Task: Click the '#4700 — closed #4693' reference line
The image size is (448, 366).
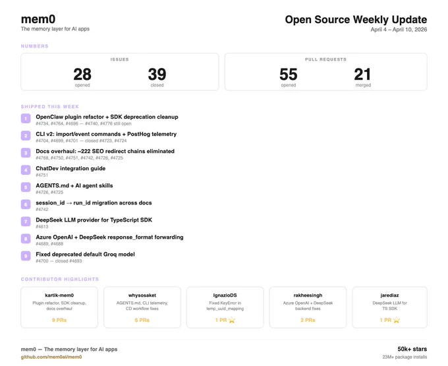Action: click(59, 260)
